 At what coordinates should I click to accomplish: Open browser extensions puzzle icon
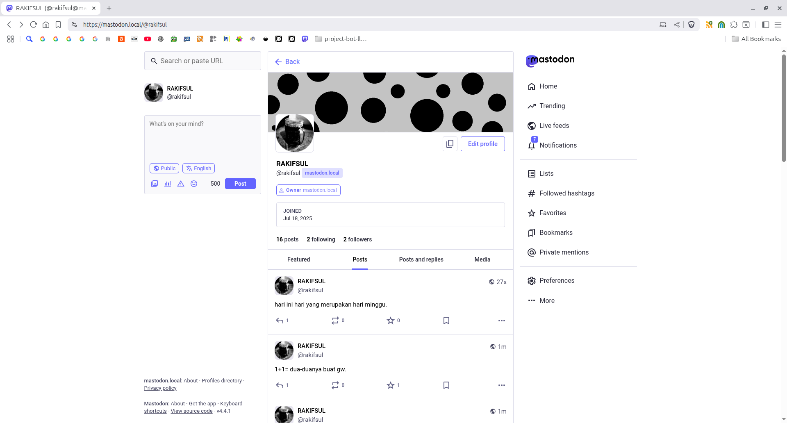tap(734, 25)
